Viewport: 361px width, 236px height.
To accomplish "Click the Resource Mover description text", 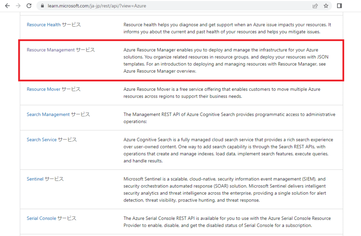I will (222, 93).
